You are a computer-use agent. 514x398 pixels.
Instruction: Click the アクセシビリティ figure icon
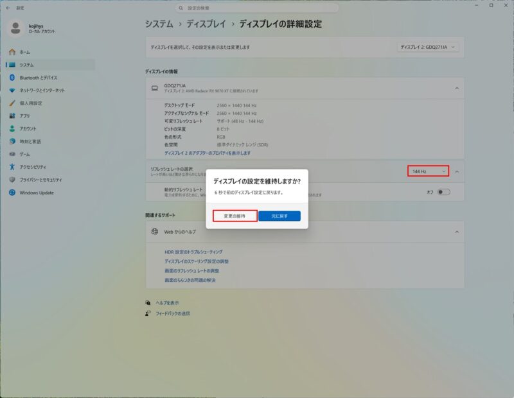tap(12, 167)
